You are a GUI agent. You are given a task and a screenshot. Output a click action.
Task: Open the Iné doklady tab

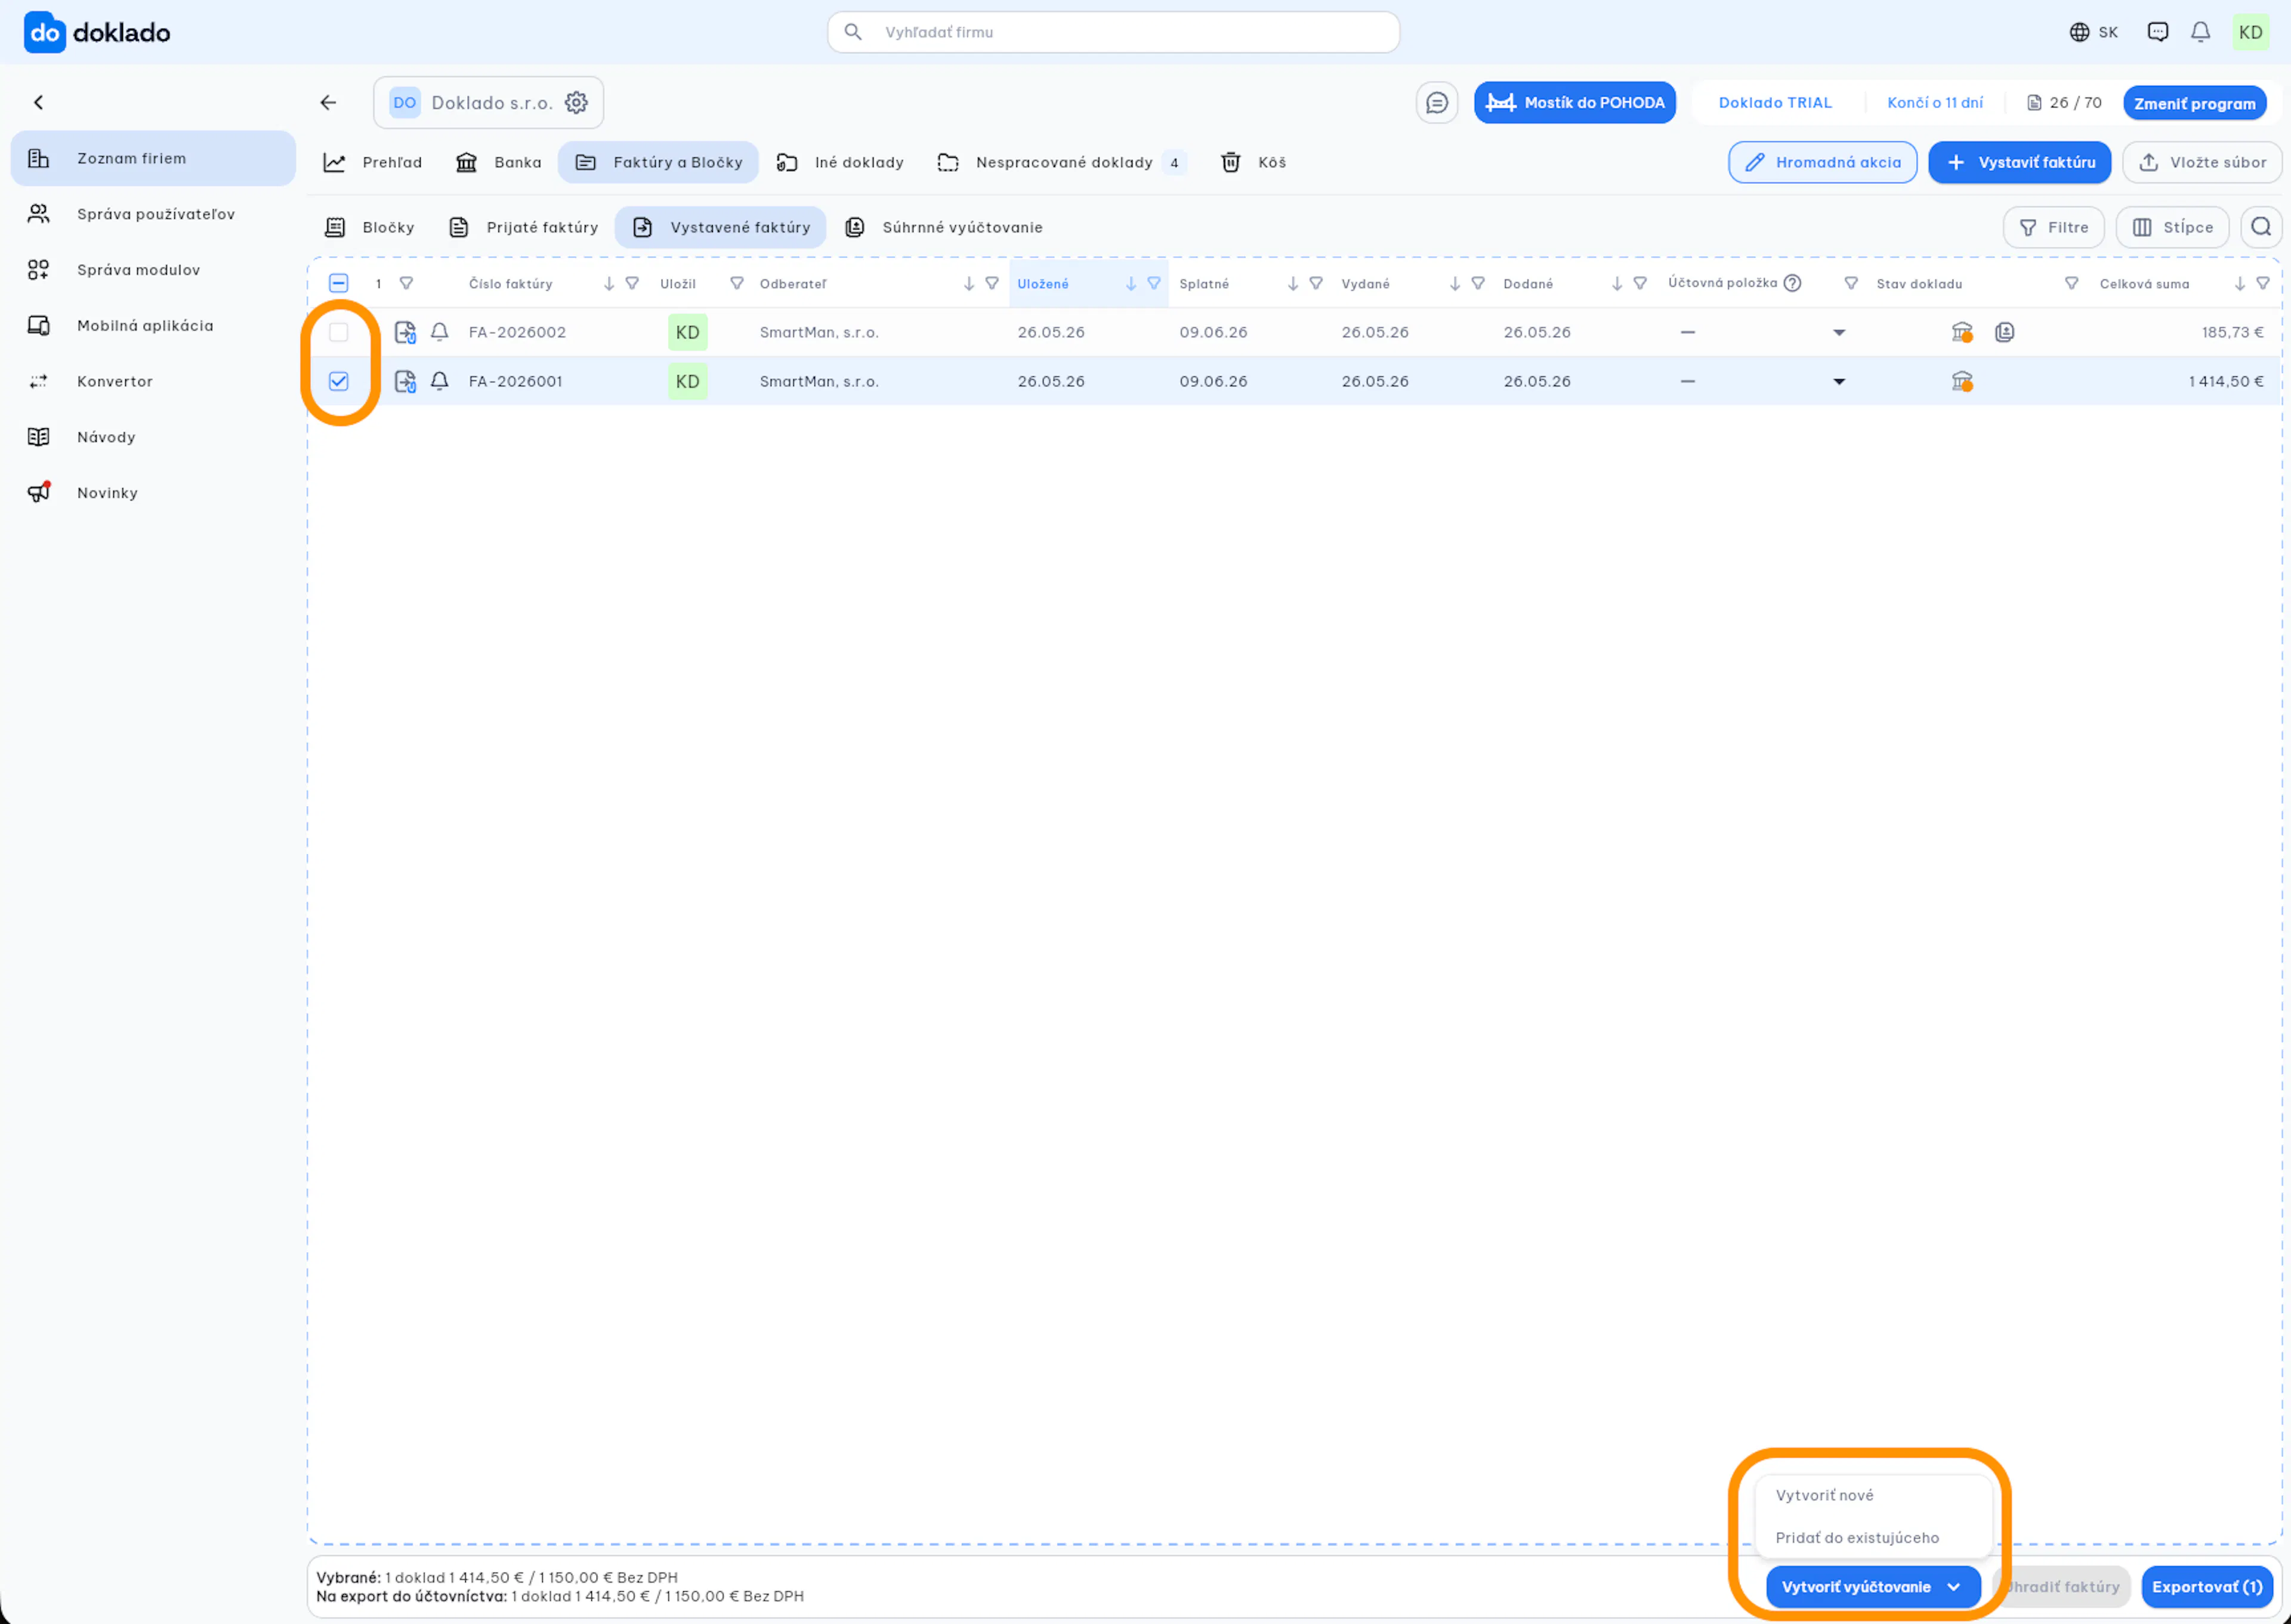click(841, 162)
